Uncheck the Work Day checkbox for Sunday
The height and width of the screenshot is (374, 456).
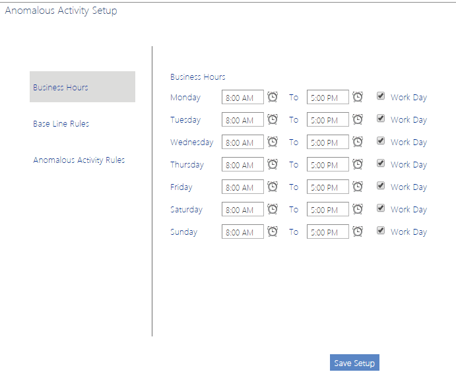[381, 230]
